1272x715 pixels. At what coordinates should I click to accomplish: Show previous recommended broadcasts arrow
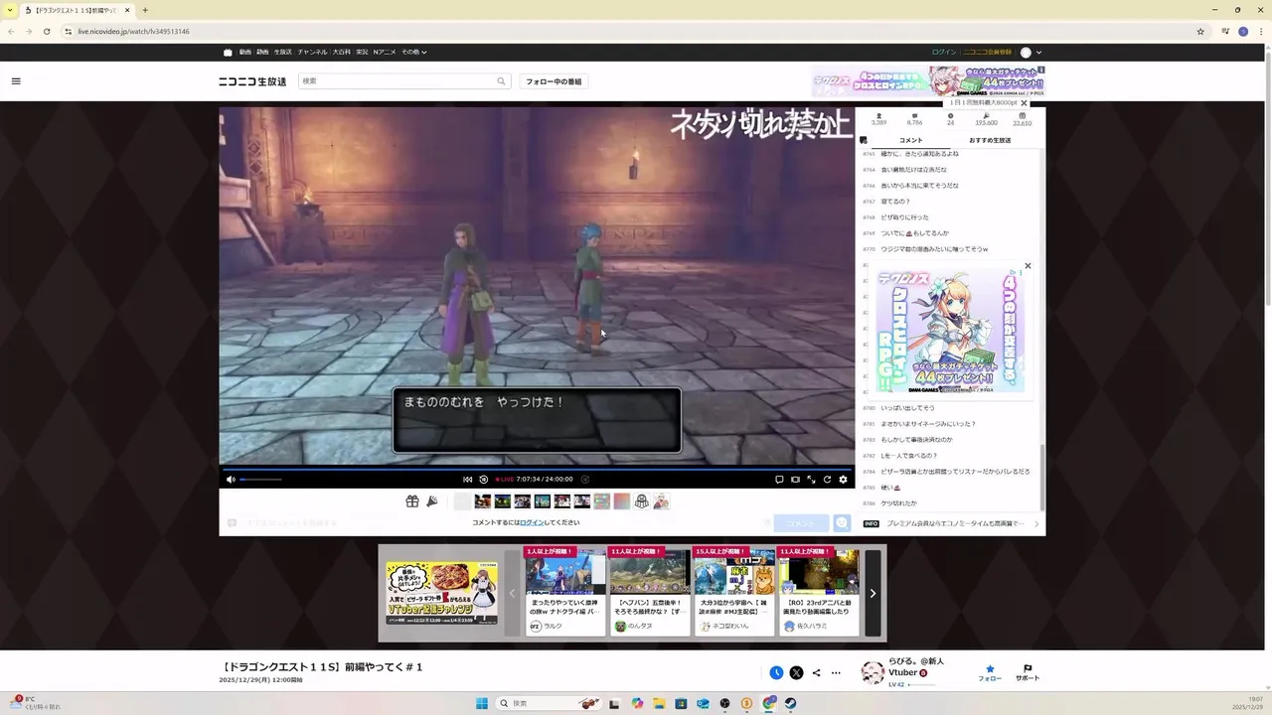[512, 593]
